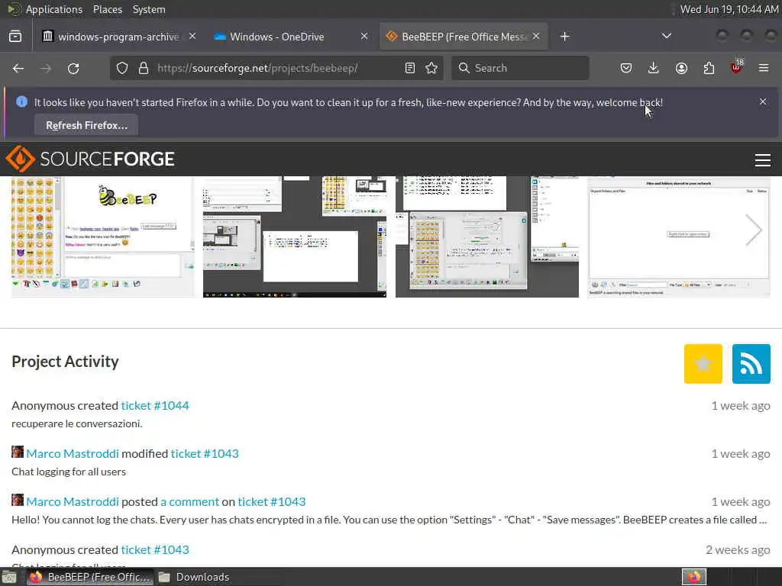This screenshot has height=586, width=782.
Task: Open the Firefox account icon
Action: coord(681,68)
